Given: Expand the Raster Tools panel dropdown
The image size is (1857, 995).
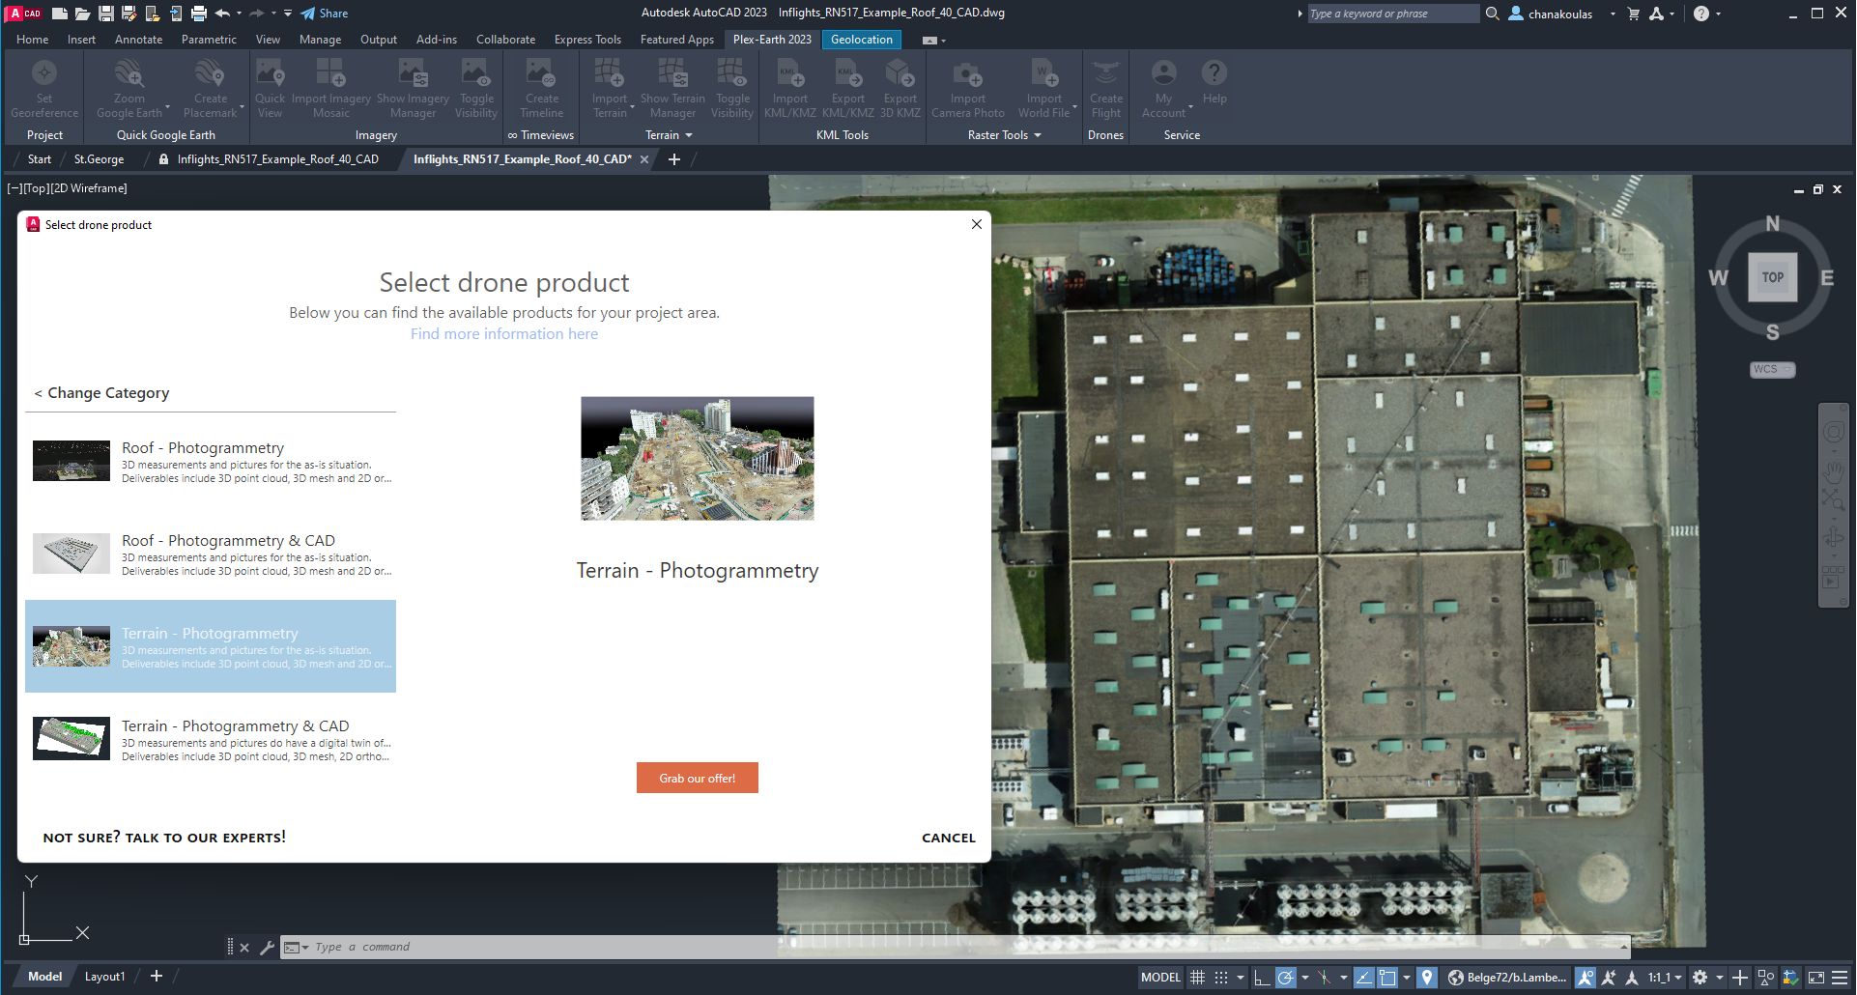Looking at the screenshot, I should (x=1038, y=135).
